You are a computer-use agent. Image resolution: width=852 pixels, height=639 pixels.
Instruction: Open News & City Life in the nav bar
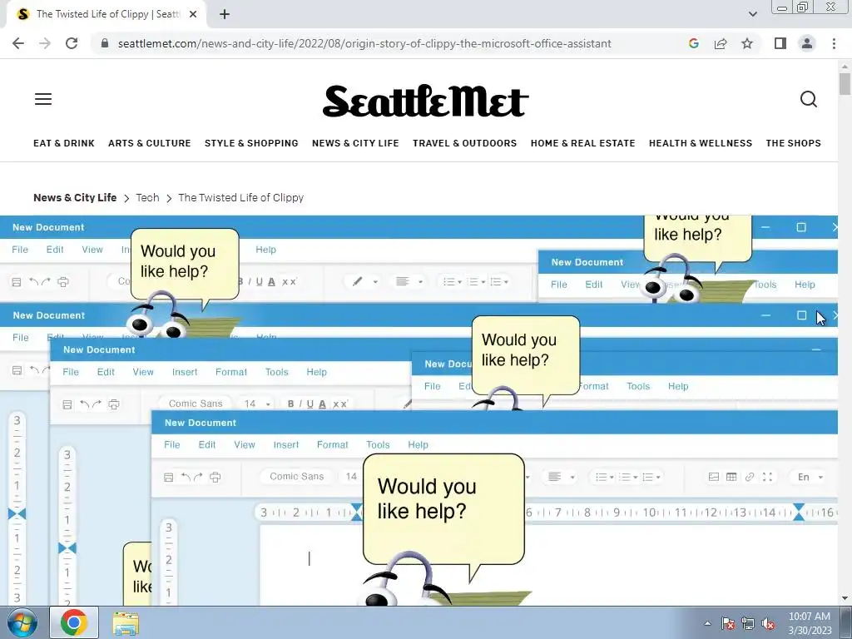click(355, 143)
